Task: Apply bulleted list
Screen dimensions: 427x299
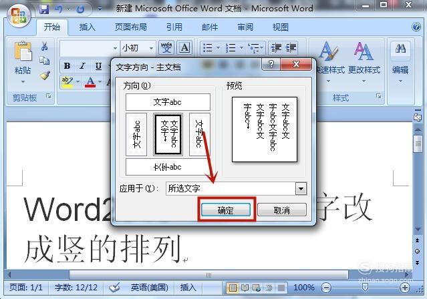Action: (208, 48)
